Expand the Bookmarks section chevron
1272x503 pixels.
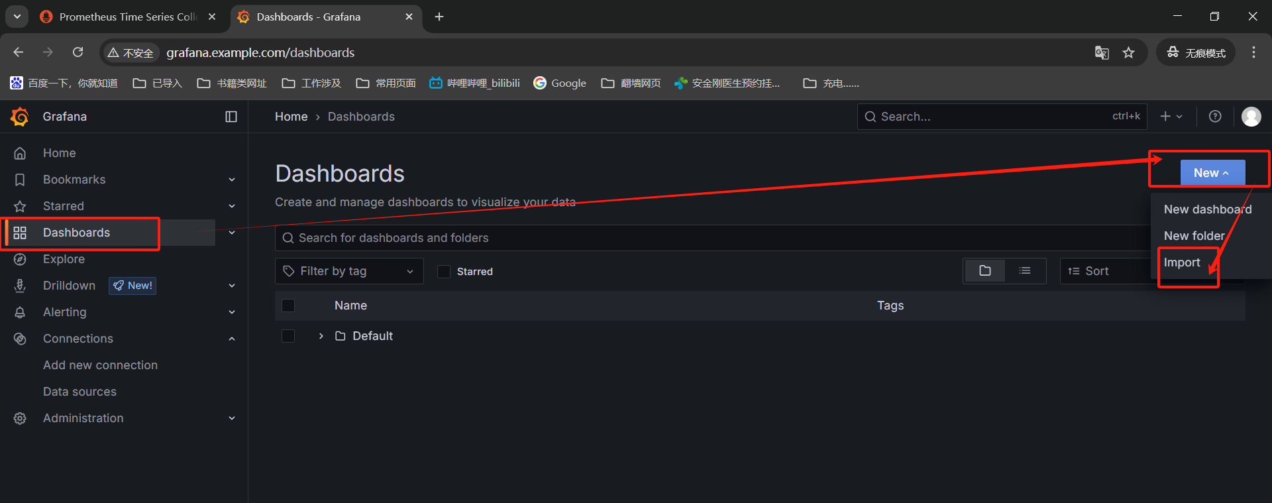pos(232,180)
